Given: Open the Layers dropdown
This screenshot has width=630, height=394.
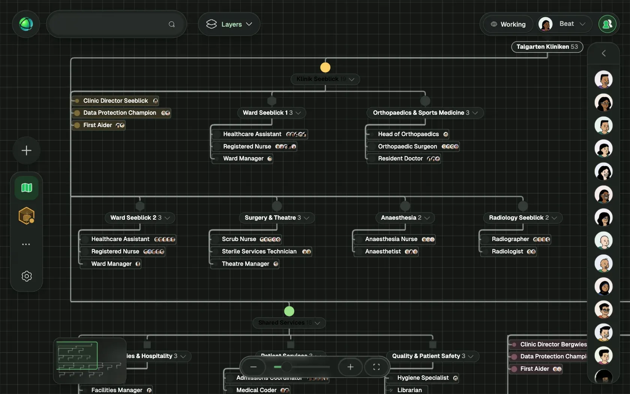Looking at the screenshot, I should [229, 24].
